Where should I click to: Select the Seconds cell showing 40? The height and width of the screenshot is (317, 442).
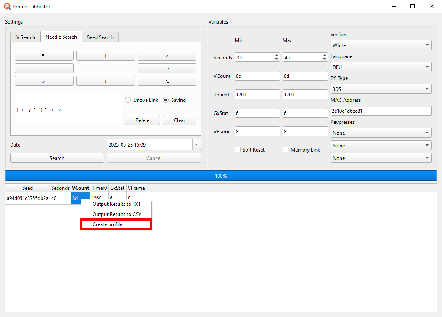[x=60, y=198]
